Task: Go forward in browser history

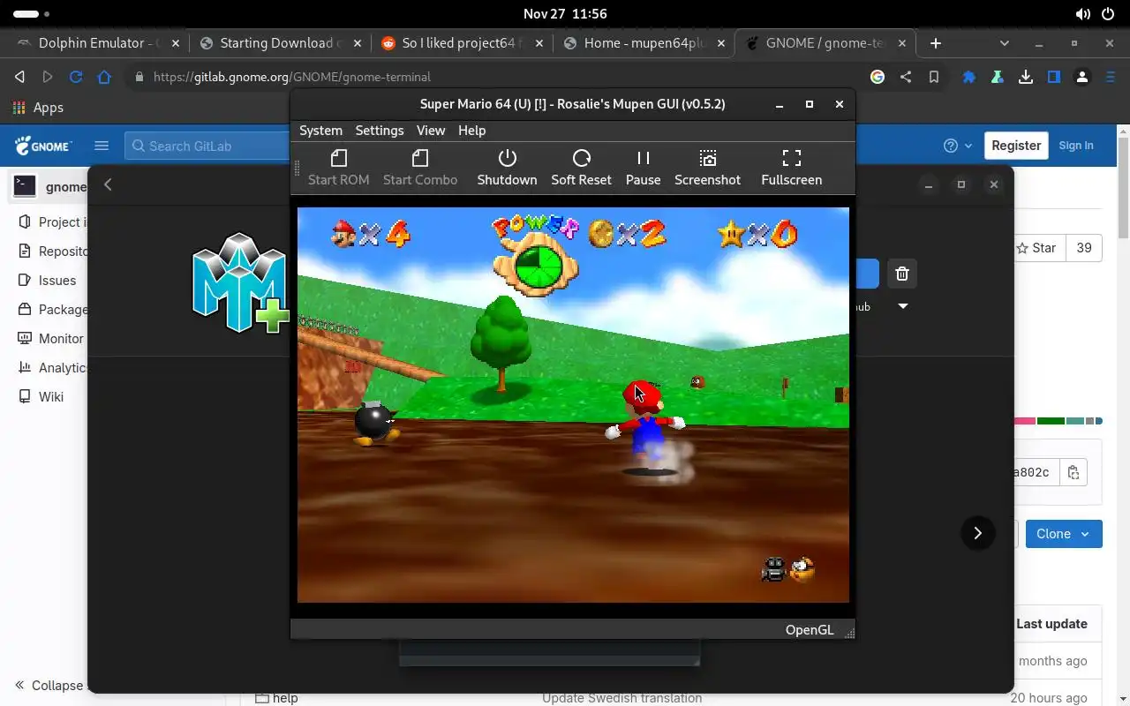Action: point(48,77)
